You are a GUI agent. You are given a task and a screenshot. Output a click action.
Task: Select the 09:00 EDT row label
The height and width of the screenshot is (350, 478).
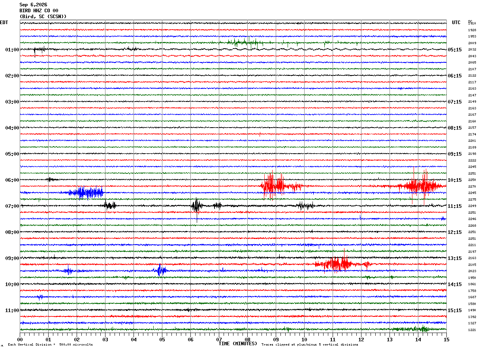(12, 258)
